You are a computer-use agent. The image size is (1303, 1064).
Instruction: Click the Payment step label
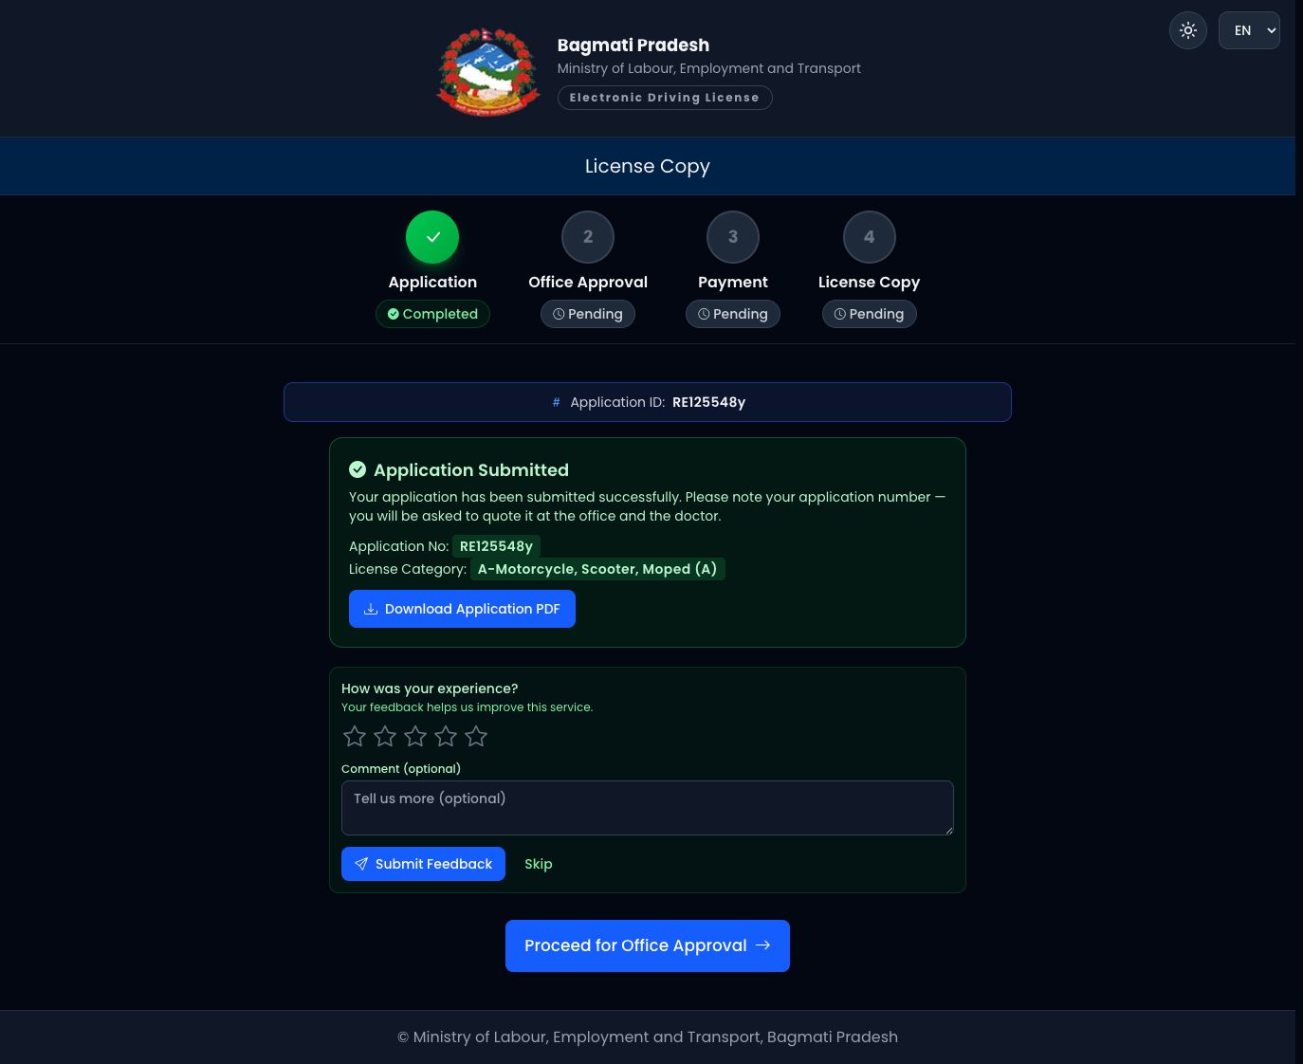pos(733,282)
